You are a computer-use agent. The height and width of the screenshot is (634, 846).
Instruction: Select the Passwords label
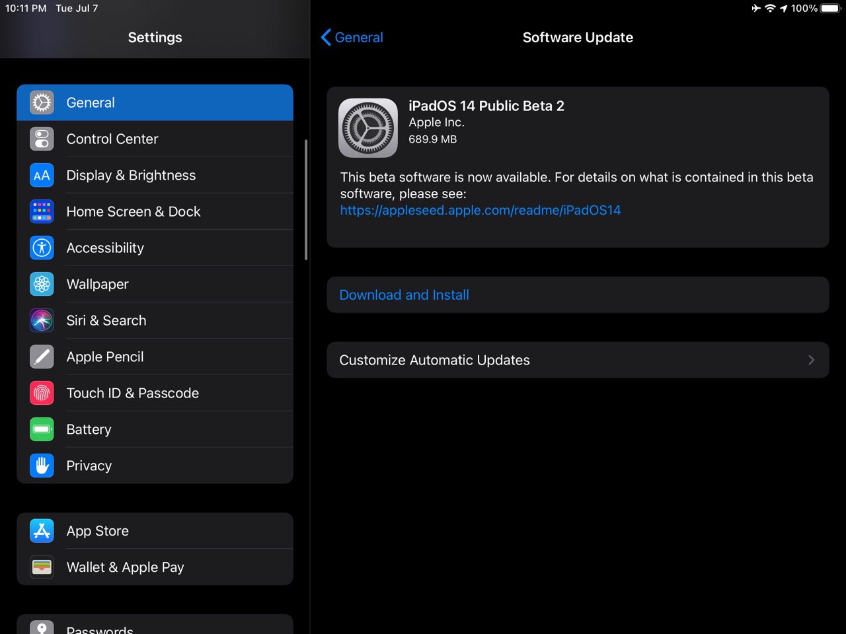[x=100, y=630]
